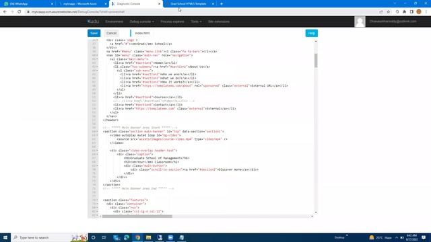Bookmark this page with star icon
Screen dimensions: 431x242
(x=389, y=12)
